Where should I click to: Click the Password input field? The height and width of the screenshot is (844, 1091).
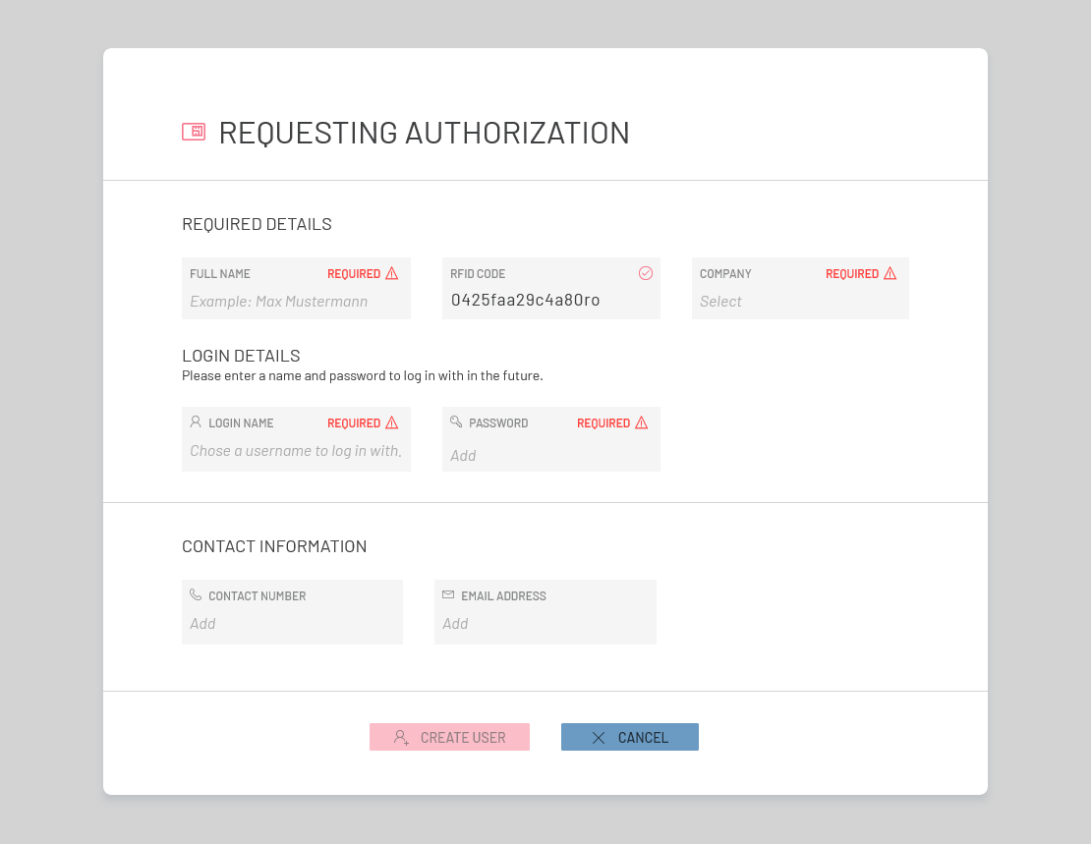point(550,456)
